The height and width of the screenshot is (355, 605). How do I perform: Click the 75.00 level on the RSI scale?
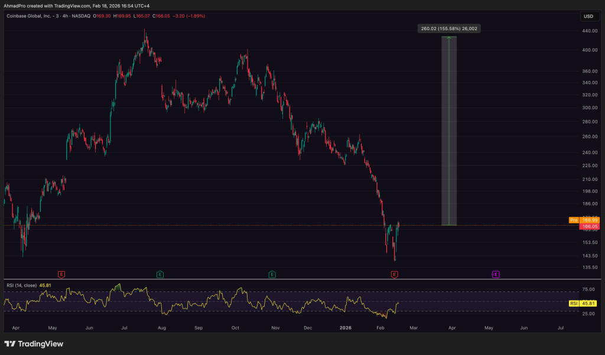tap(588, 290)
